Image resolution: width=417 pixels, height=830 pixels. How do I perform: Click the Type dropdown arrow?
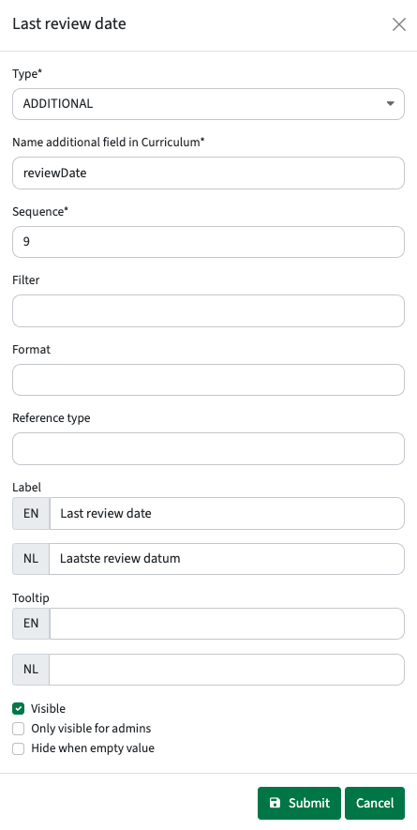coord(390,104)
